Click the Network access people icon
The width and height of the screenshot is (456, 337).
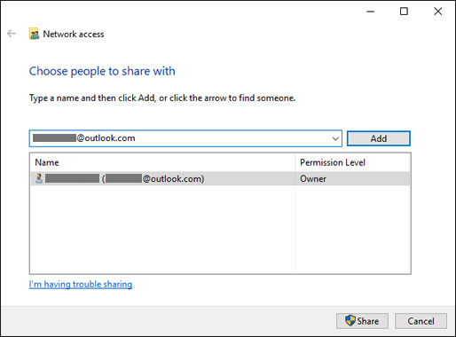point(34,34)
